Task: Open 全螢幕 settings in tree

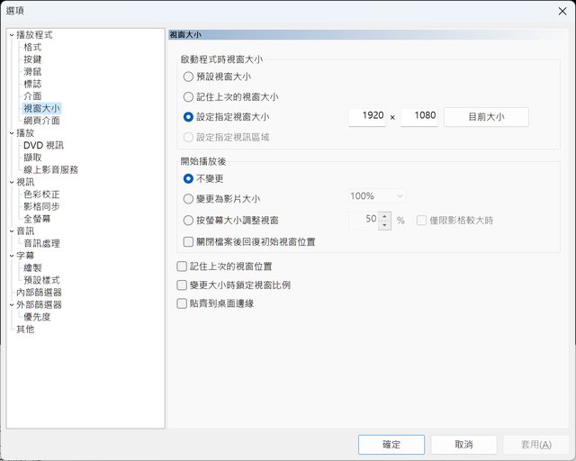Action: click(38, 219)
